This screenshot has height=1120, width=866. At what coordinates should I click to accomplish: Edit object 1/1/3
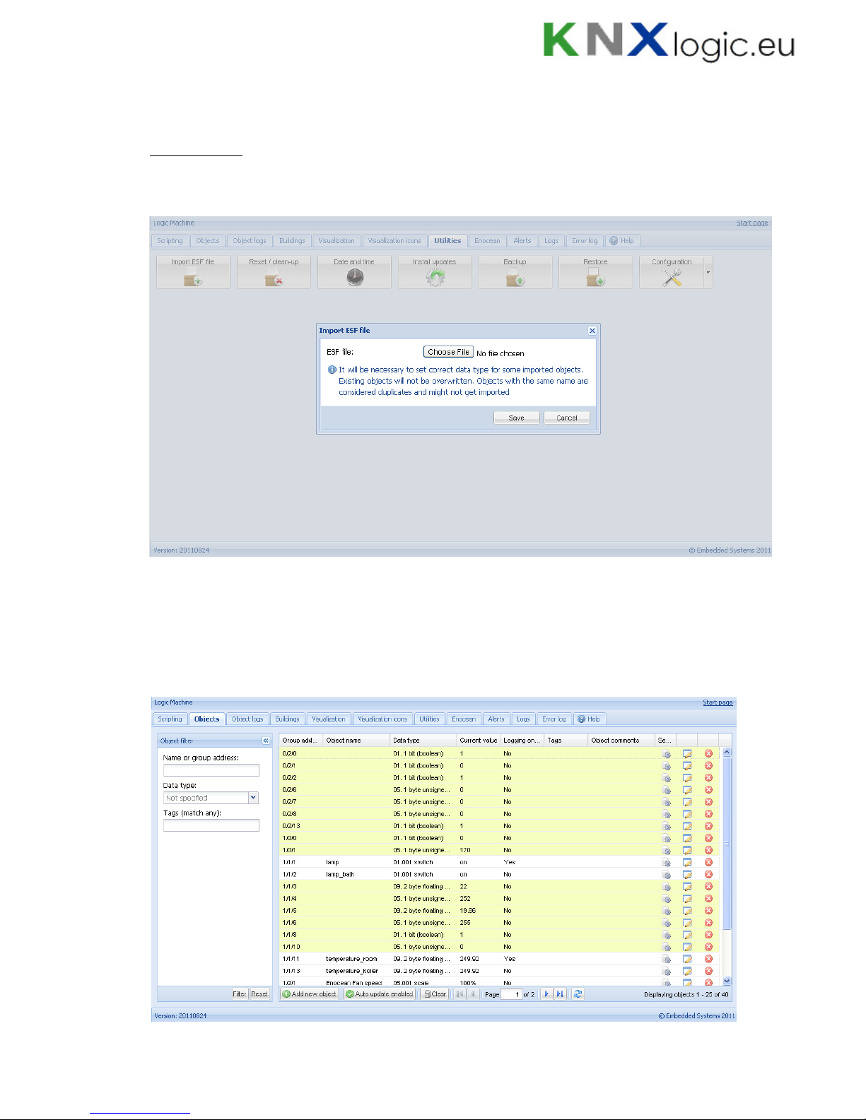687,886
